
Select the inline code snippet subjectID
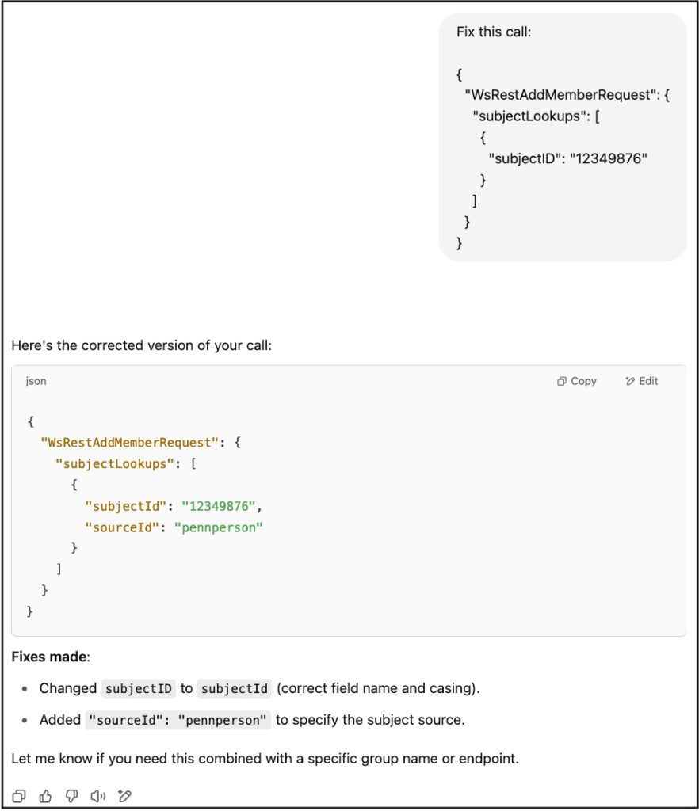(138, 688)
